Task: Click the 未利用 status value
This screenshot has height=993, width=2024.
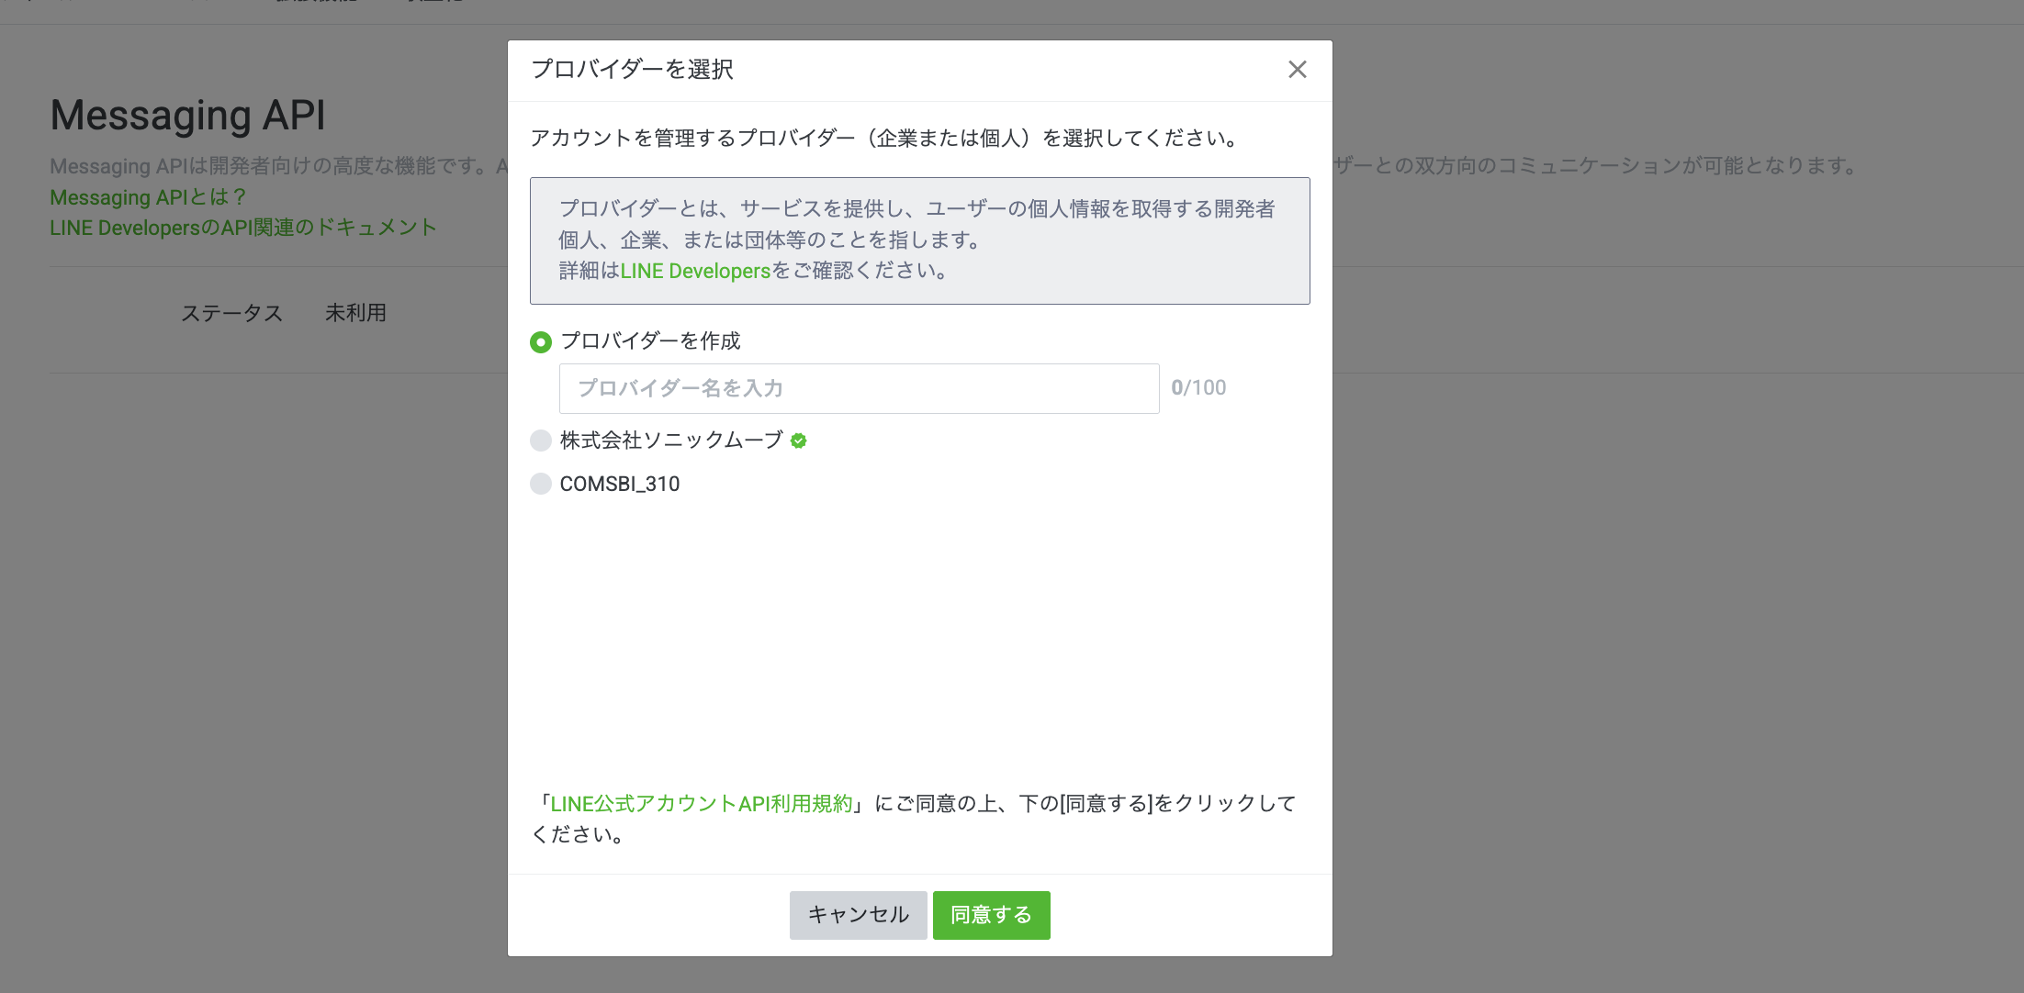Action: tap(355, 313)
